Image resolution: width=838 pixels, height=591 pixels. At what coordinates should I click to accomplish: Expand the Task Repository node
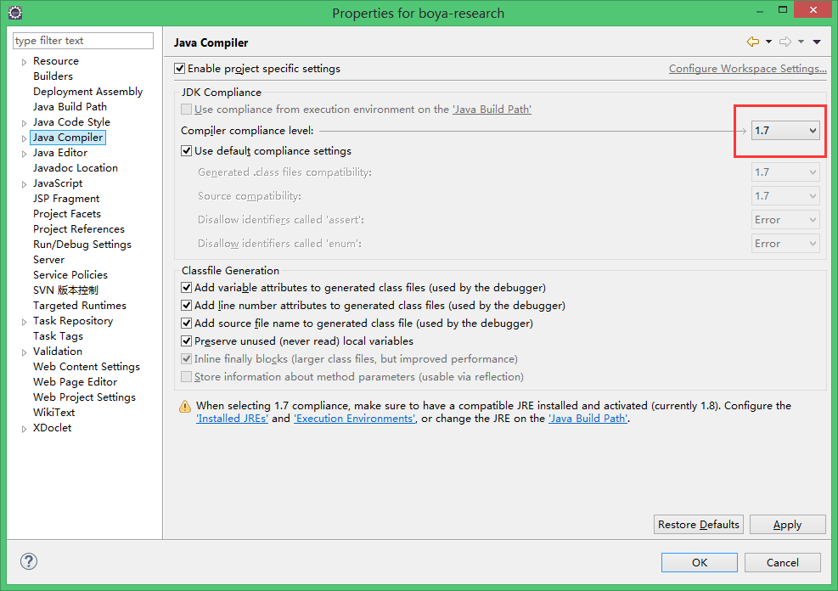(24, 322)
